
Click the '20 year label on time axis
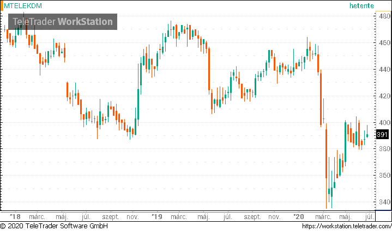tap(299, 216)
